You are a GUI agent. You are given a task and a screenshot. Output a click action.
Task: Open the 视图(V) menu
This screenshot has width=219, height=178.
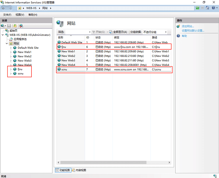pyautogui.click(x=20, y=15)
